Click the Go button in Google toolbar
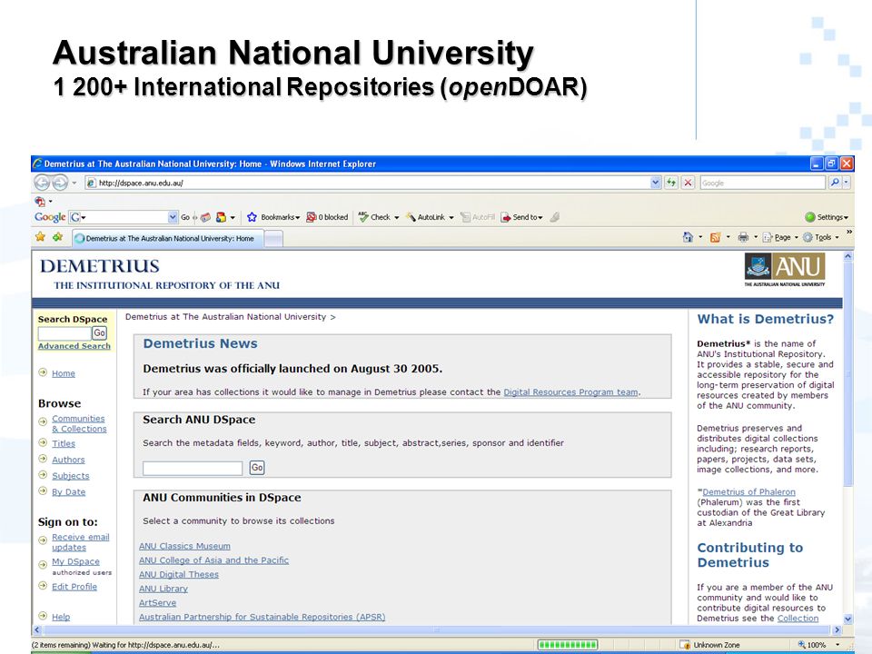The image size is (872, 654). click(185, 217)
